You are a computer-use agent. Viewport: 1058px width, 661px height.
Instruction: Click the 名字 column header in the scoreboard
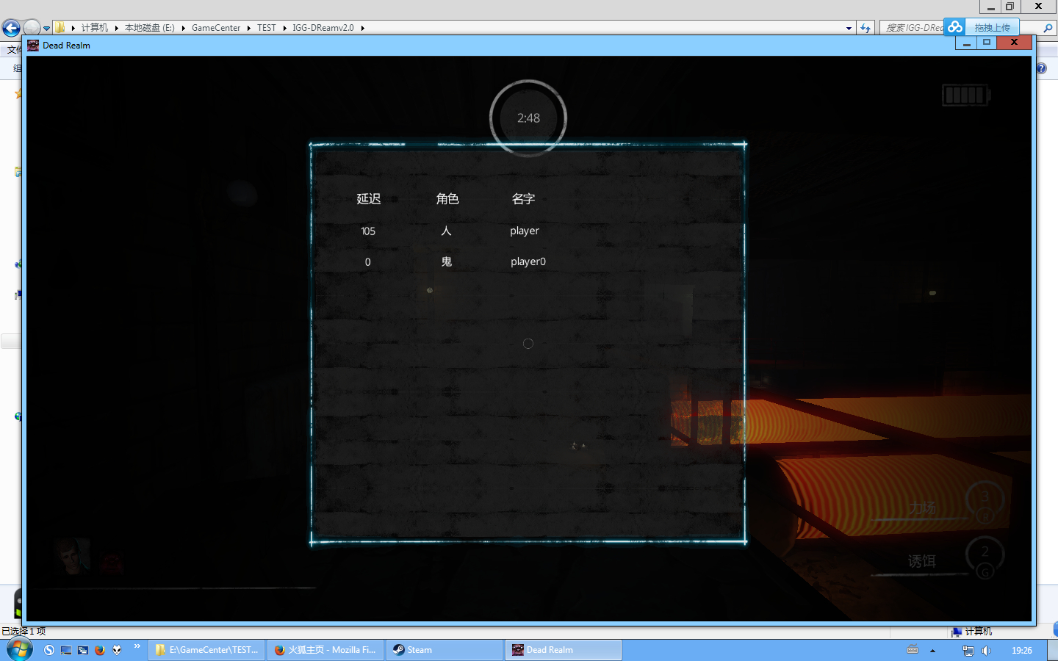point(523,199)
